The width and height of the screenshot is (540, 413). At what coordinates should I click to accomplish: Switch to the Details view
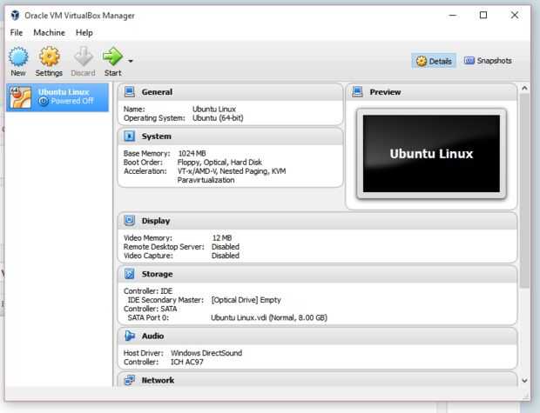[434, 61]
